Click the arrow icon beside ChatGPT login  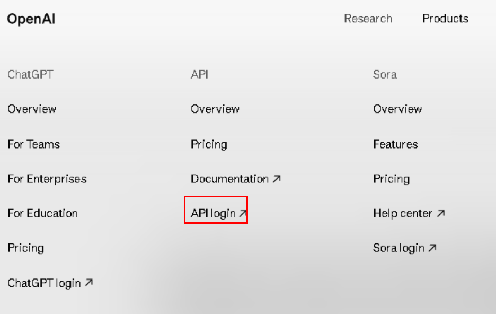88,283
